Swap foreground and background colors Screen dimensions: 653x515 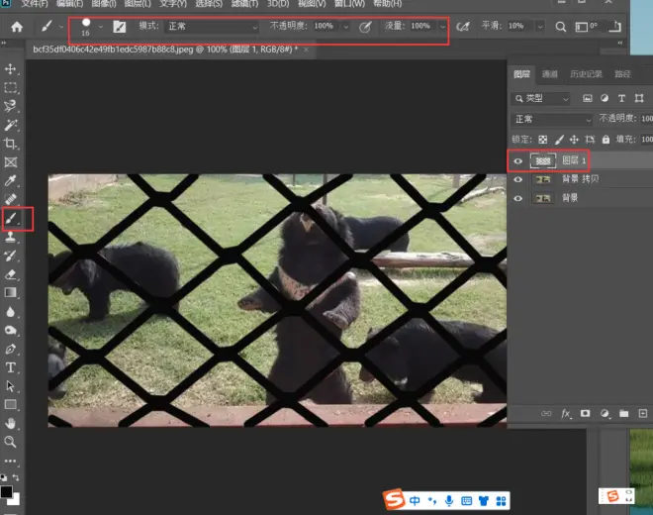(x=16, y=477)
